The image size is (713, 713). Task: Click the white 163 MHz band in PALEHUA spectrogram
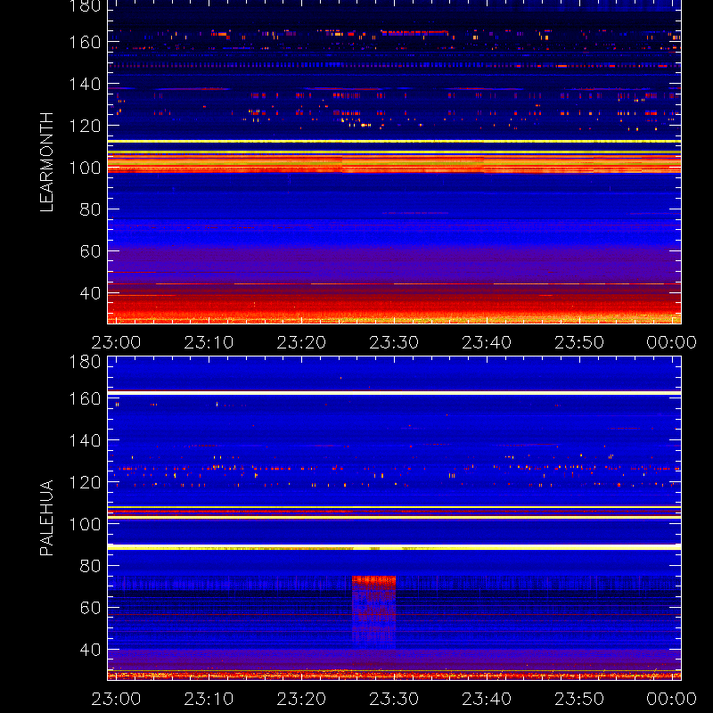[394, 392]
